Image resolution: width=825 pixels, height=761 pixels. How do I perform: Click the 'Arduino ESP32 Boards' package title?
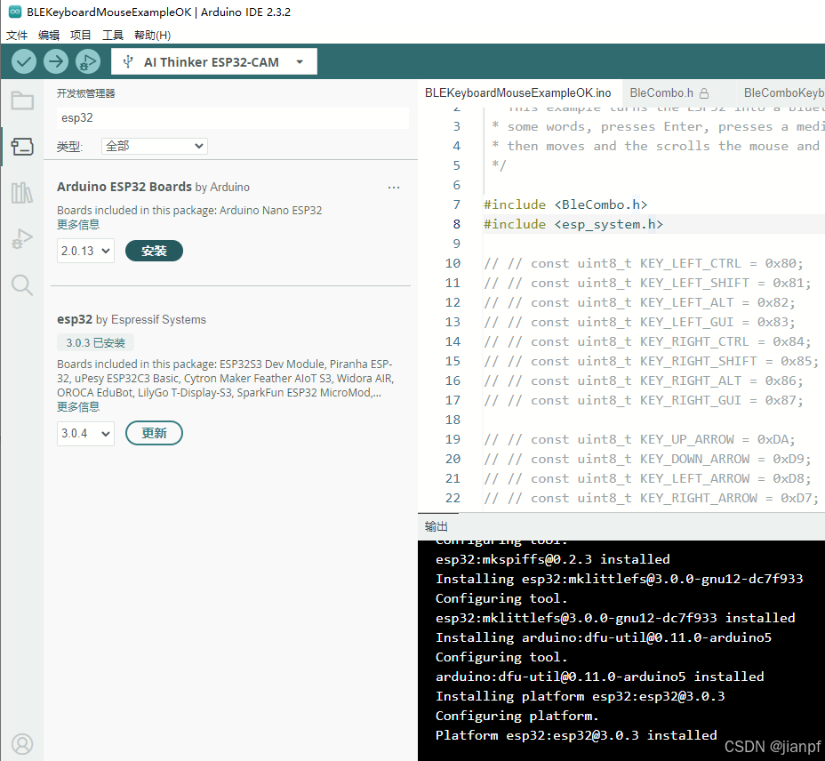point(124,187)
